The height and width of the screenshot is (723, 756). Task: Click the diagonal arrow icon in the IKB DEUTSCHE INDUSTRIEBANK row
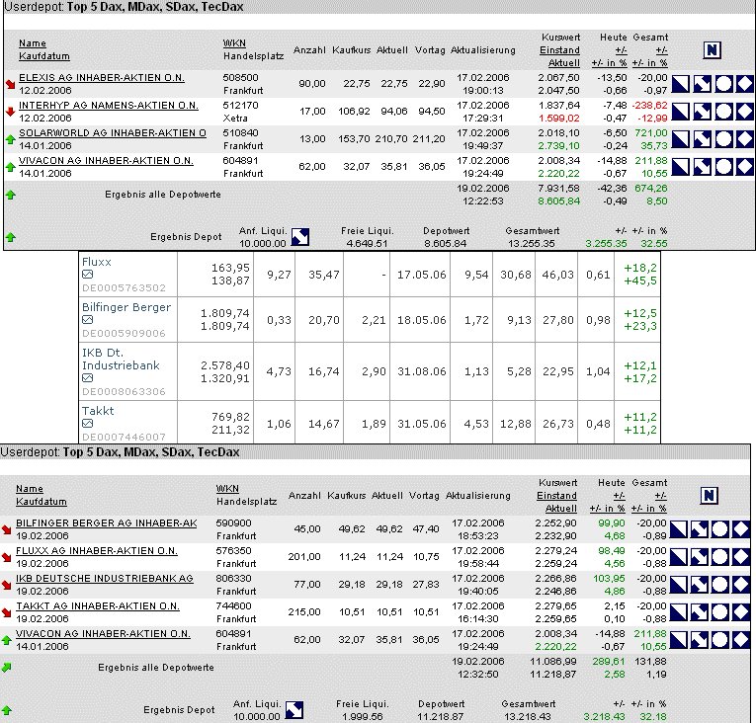pyautogui.click(x=699, y=585)
